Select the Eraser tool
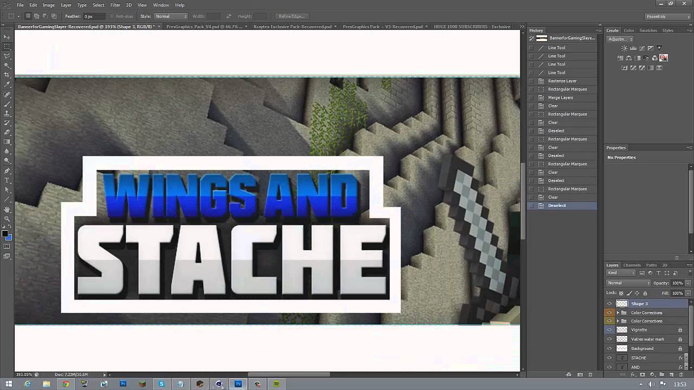Viewport: 694px width, 390px height. [7, 132]
